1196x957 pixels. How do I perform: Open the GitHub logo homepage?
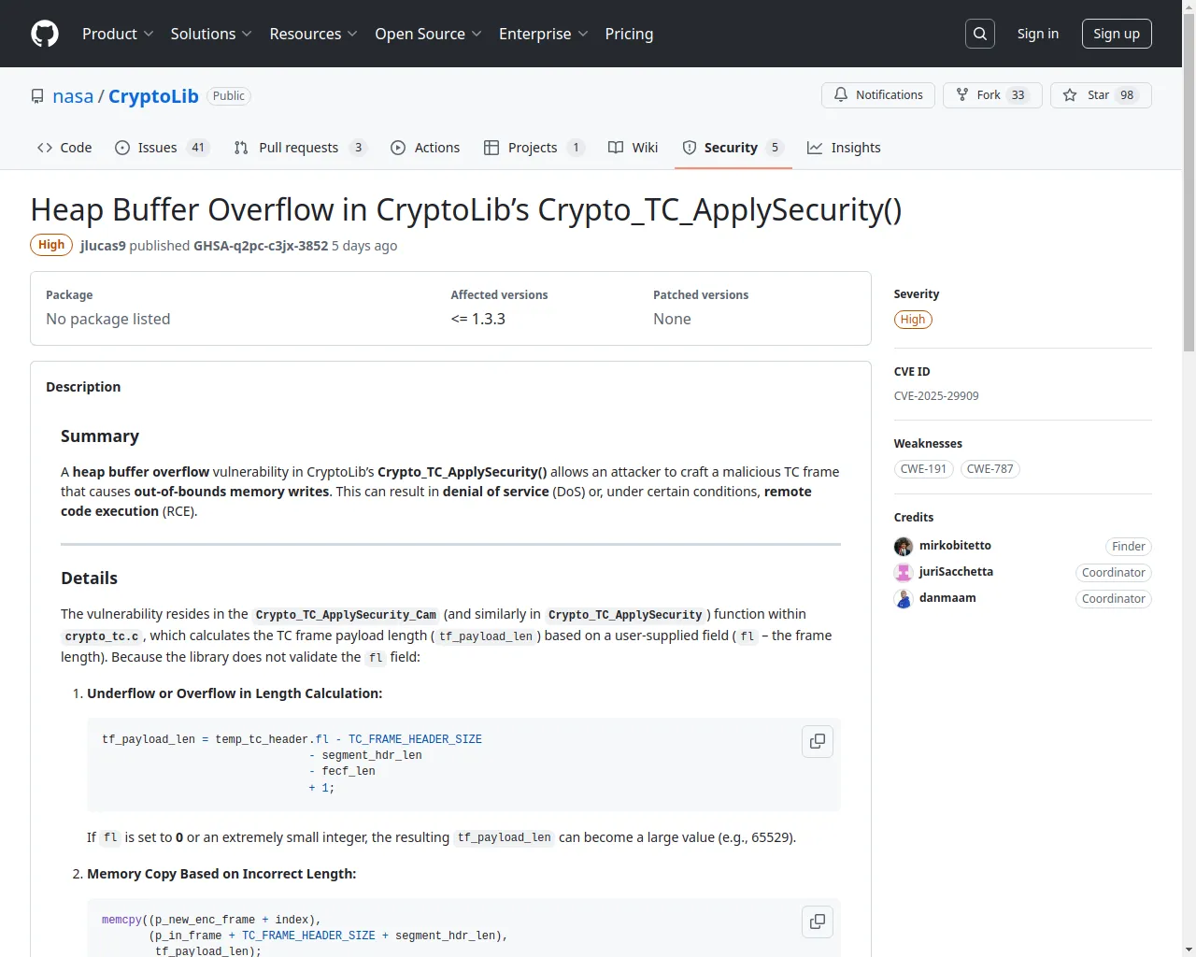(45, 34)
